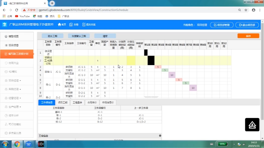Screen dimensions: 264x148
Task: Click purple Gantt cell for D-1-3
Action: (193, 88)
